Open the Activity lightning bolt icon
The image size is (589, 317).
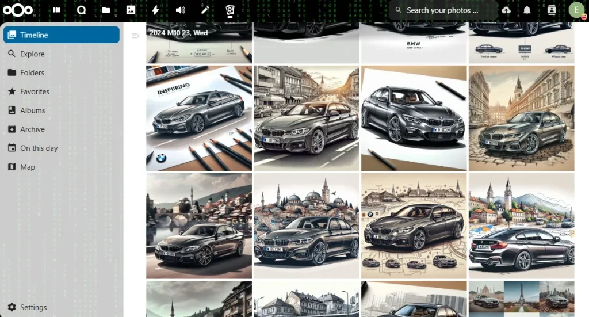click(155, 10)
